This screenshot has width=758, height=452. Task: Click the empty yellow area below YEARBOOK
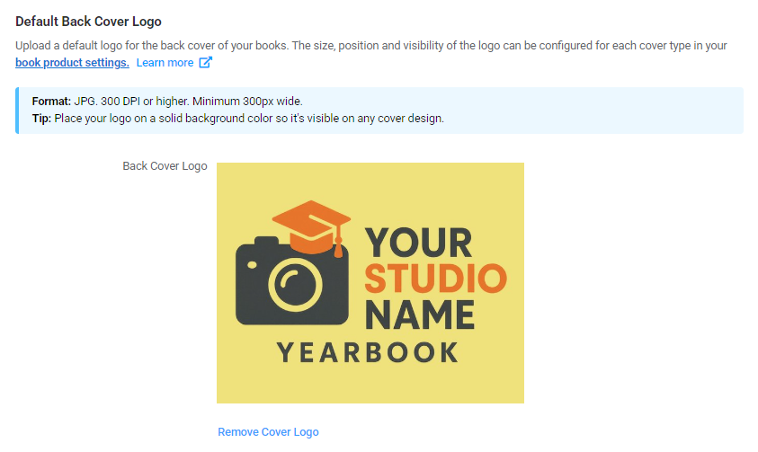[x=370, y=384]
